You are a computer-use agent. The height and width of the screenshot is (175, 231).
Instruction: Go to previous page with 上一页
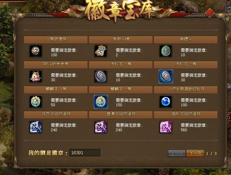coord(177,153)
